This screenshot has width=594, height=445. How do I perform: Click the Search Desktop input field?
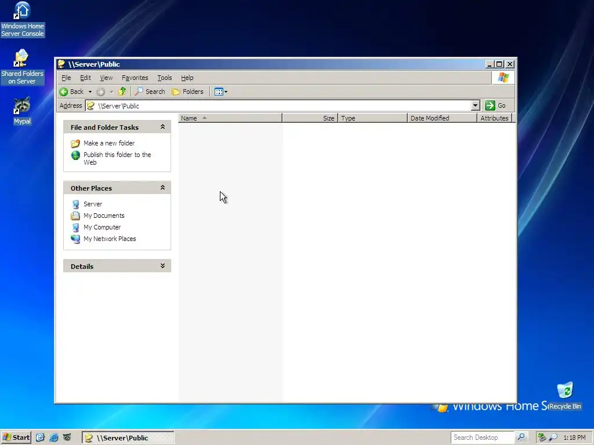click(x=482, y=437)
